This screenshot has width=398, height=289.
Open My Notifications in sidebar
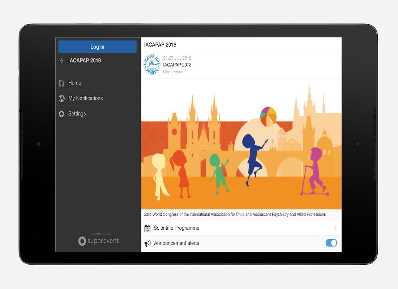pyautogui.click(x=98, y=98)
